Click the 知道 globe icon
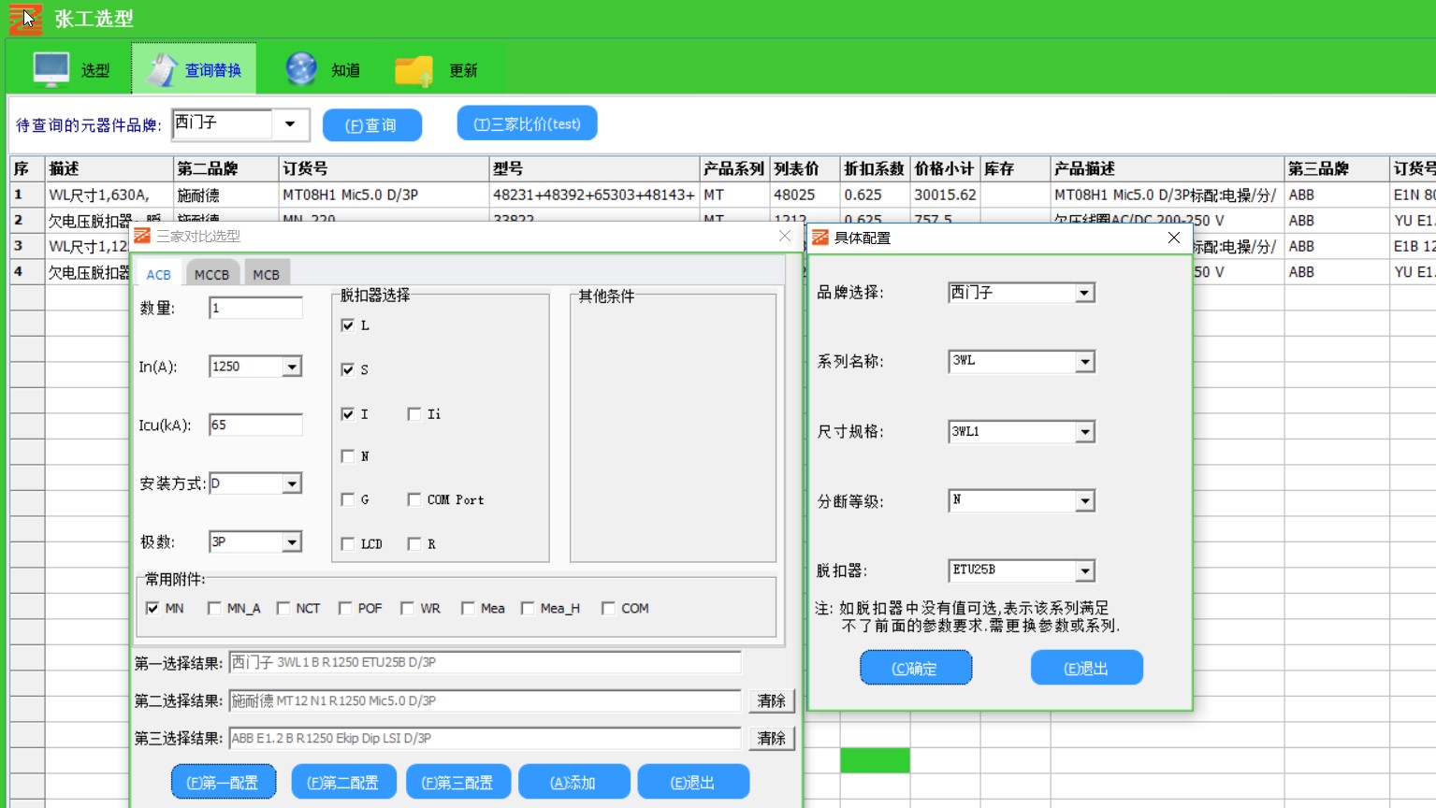Image resolution: width=1436 pixels, height=808 pixels. coord(301,69)
